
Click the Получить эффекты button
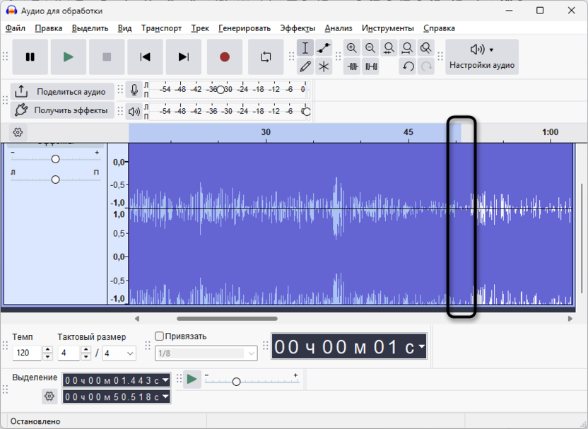(x=62, y=110)
